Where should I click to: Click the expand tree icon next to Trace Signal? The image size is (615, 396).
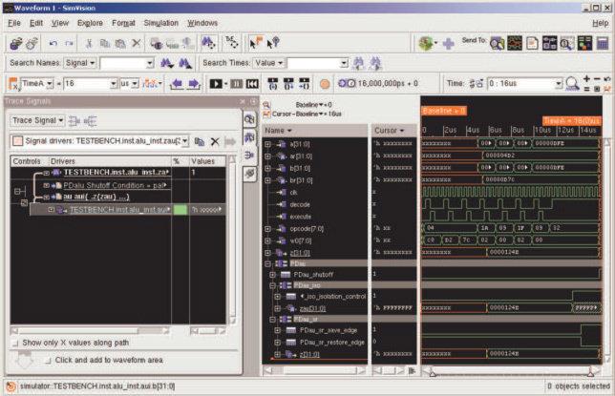tap(74, 121)
